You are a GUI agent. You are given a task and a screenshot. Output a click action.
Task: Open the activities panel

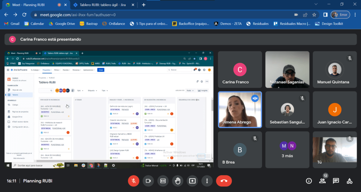[349, 181]
